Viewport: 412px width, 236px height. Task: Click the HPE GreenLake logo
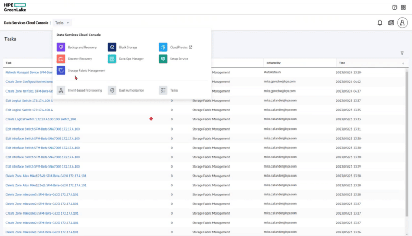pos(15,7)
